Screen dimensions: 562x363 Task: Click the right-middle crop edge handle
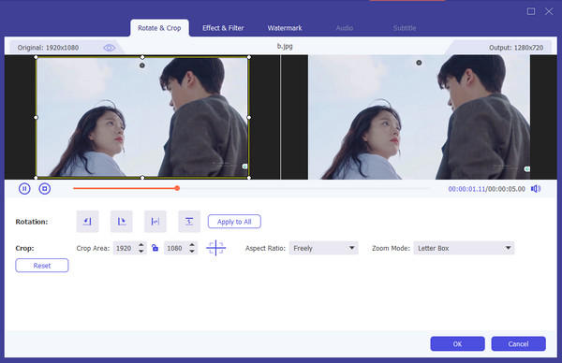point(249,118)
